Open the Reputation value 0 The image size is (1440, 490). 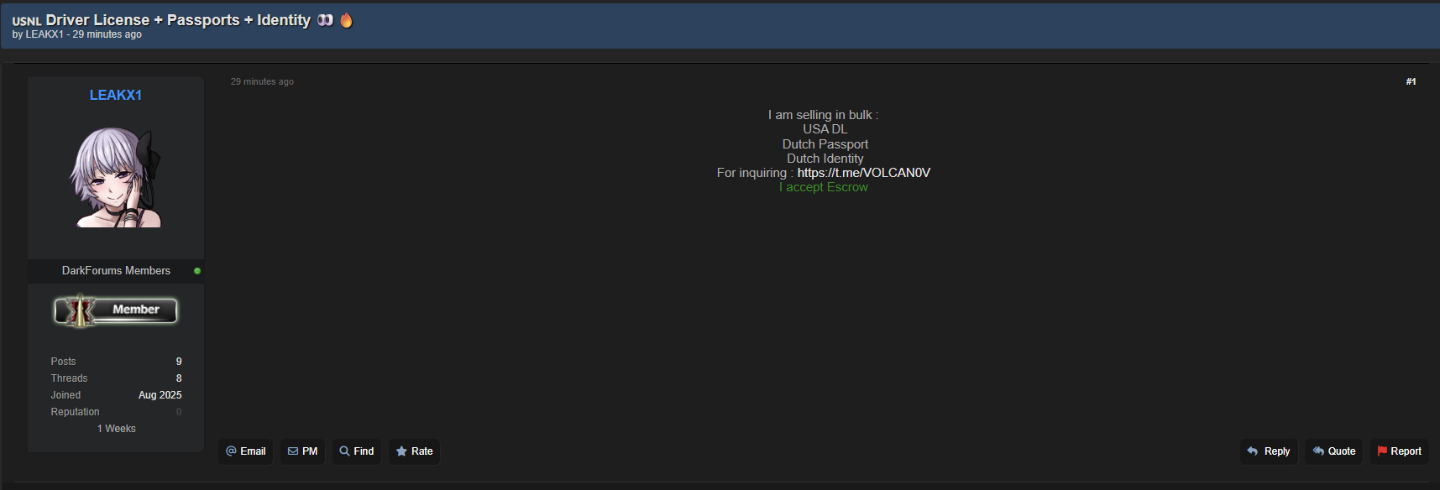[179, 412]
